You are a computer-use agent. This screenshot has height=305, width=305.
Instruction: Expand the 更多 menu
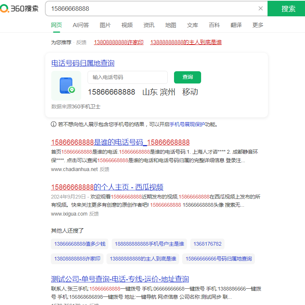[x=258, y=25]
